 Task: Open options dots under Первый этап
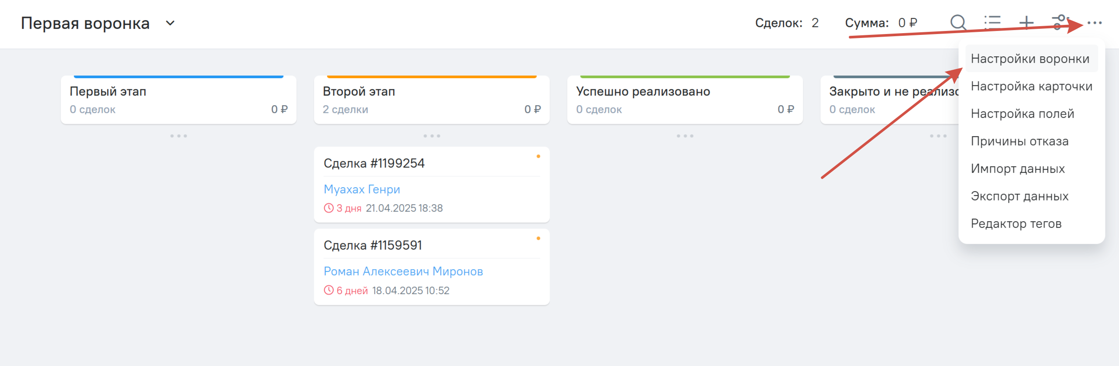coord(179,136)
